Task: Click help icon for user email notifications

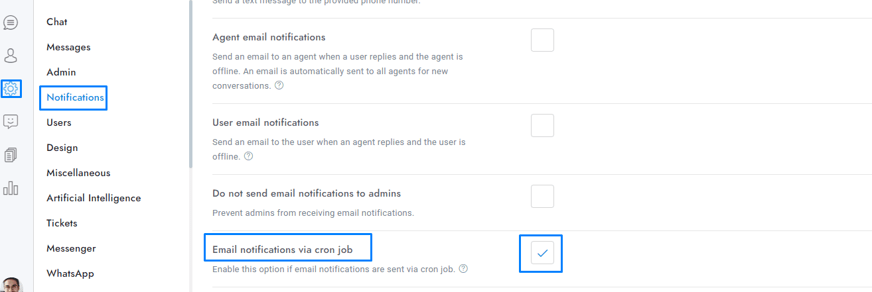Action: point(249,157)
